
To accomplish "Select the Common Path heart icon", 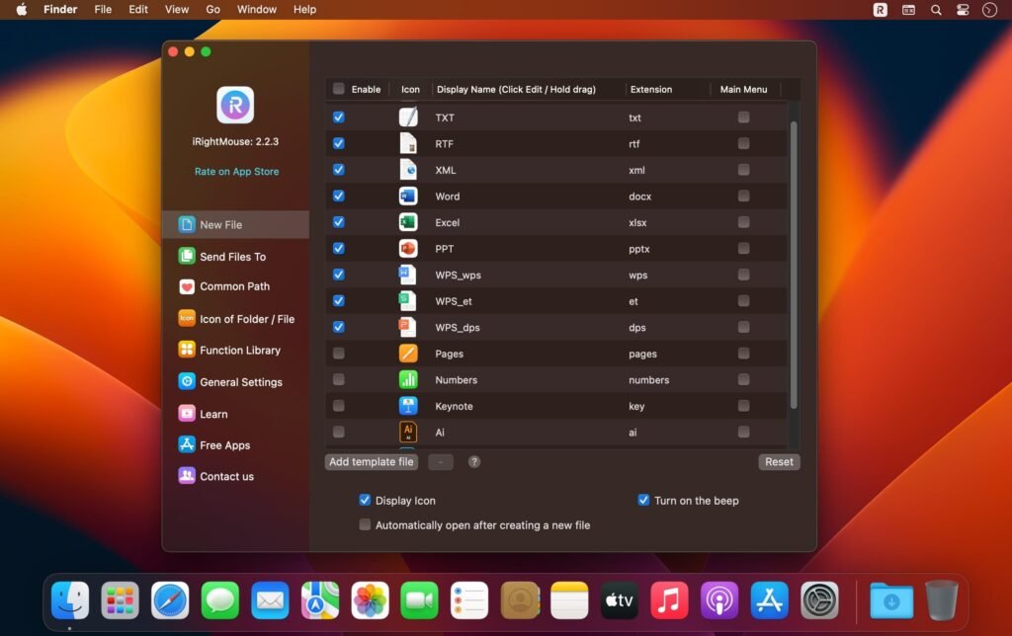I will tap(188, 287).
